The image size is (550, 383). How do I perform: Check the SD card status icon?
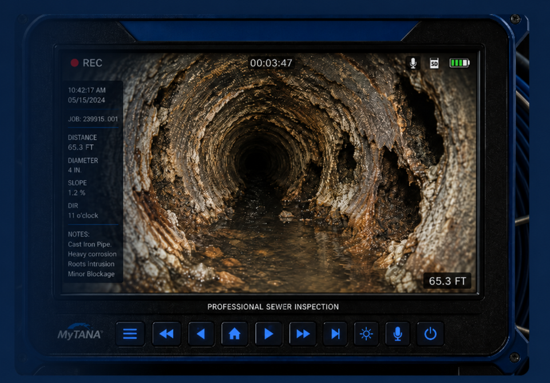434,63
